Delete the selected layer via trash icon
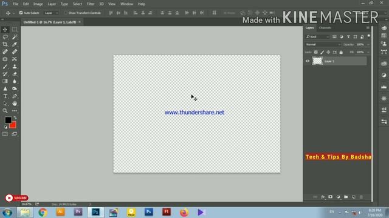This screenshot has height=218, width=389. click(361, 197)
